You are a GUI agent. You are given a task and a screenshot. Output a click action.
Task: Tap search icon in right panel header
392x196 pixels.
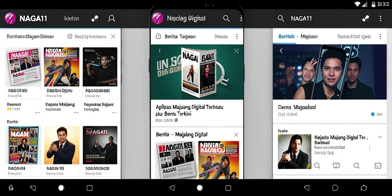point(281,18)
